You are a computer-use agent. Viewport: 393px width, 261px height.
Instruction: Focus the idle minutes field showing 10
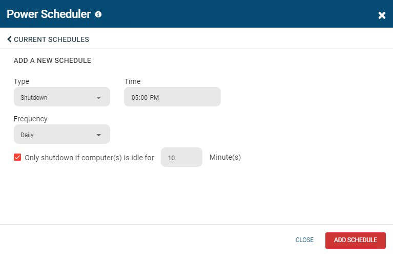pos(181,157)
